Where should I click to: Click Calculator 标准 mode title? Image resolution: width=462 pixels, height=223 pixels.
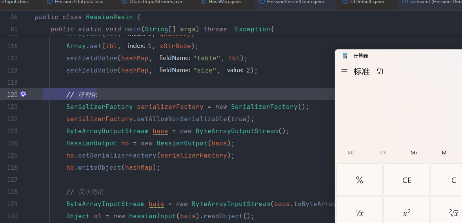tap(362, 71)
